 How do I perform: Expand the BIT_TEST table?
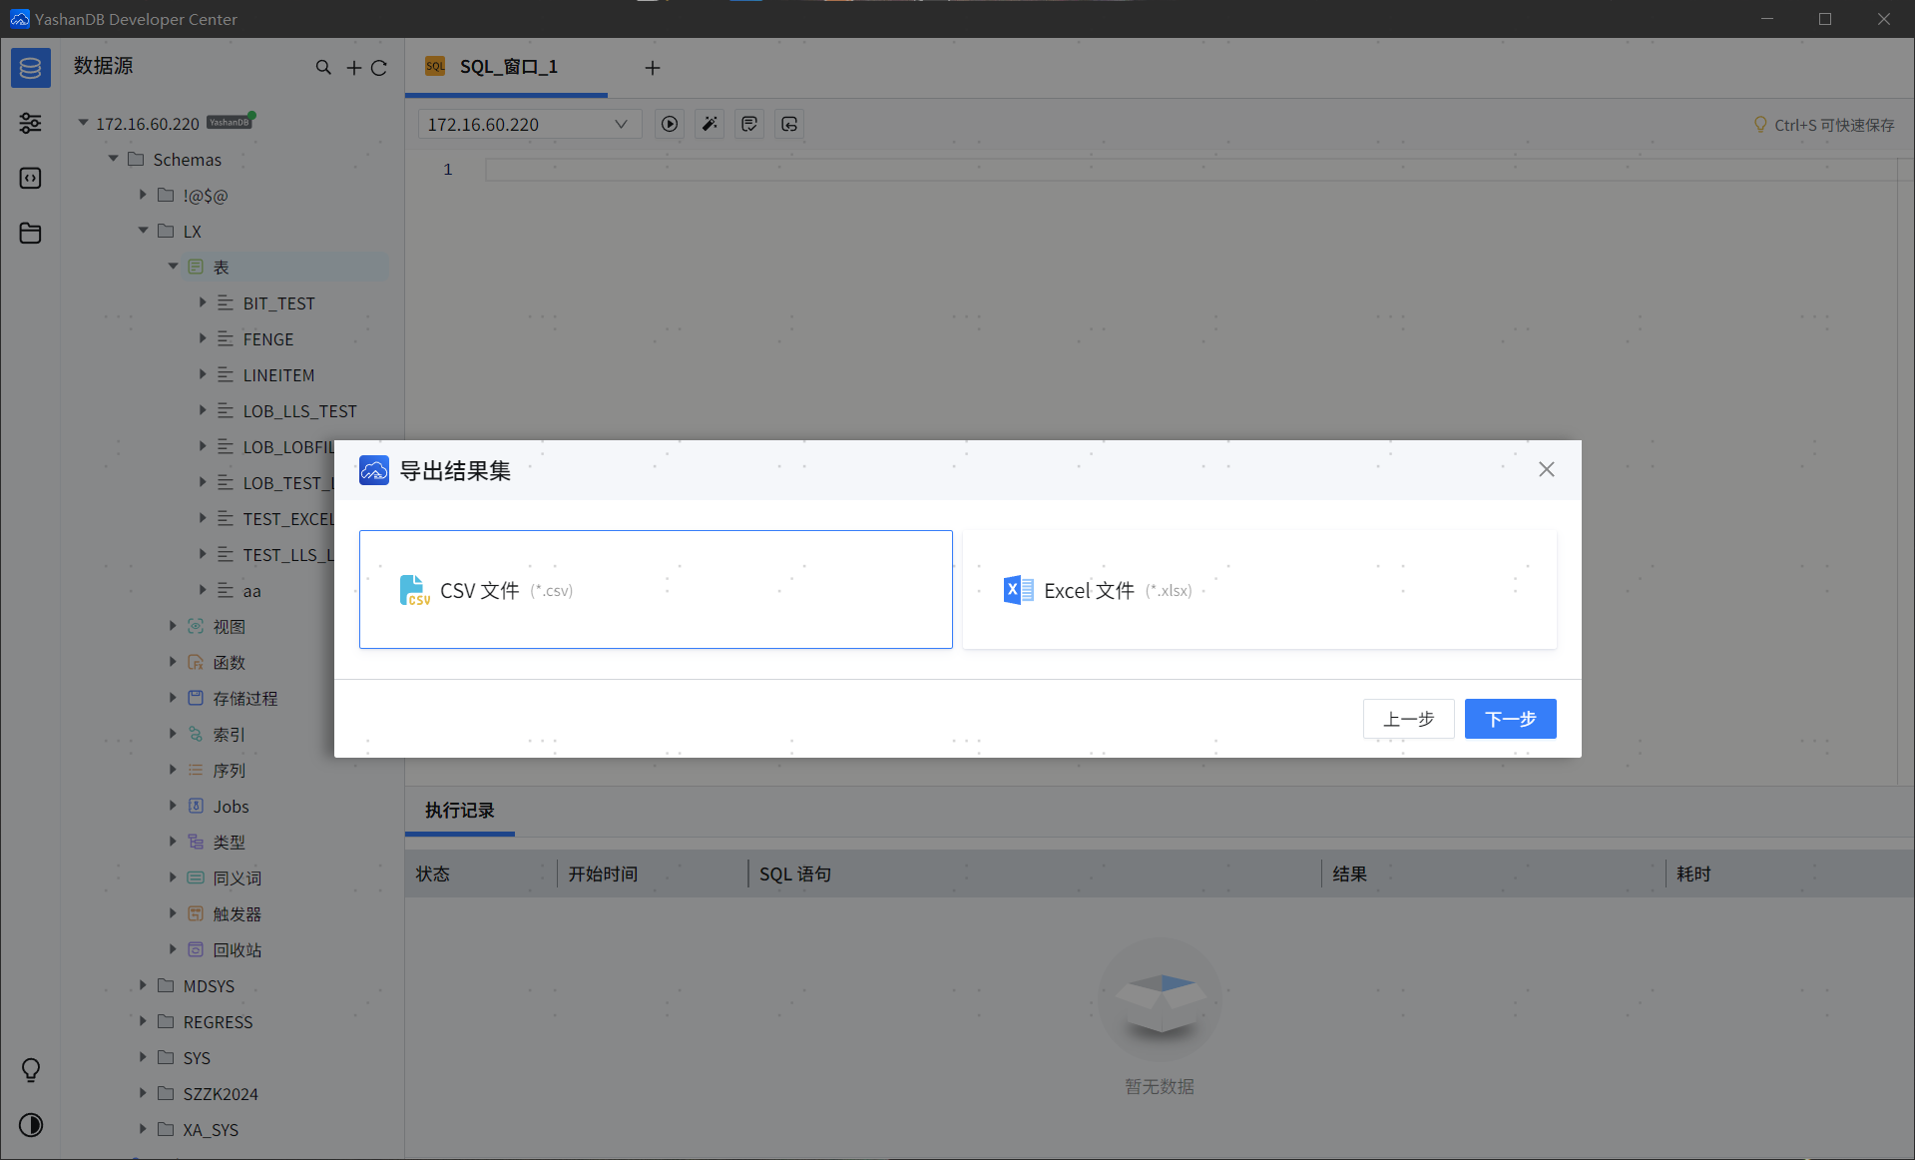coord(203,302)
